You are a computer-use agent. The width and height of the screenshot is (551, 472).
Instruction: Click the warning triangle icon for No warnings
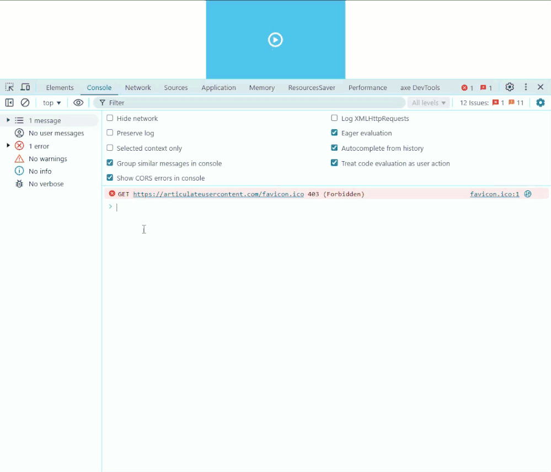tap(19, 158)
